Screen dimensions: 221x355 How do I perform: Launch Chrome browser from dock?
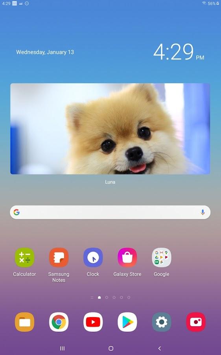[59, 322]
